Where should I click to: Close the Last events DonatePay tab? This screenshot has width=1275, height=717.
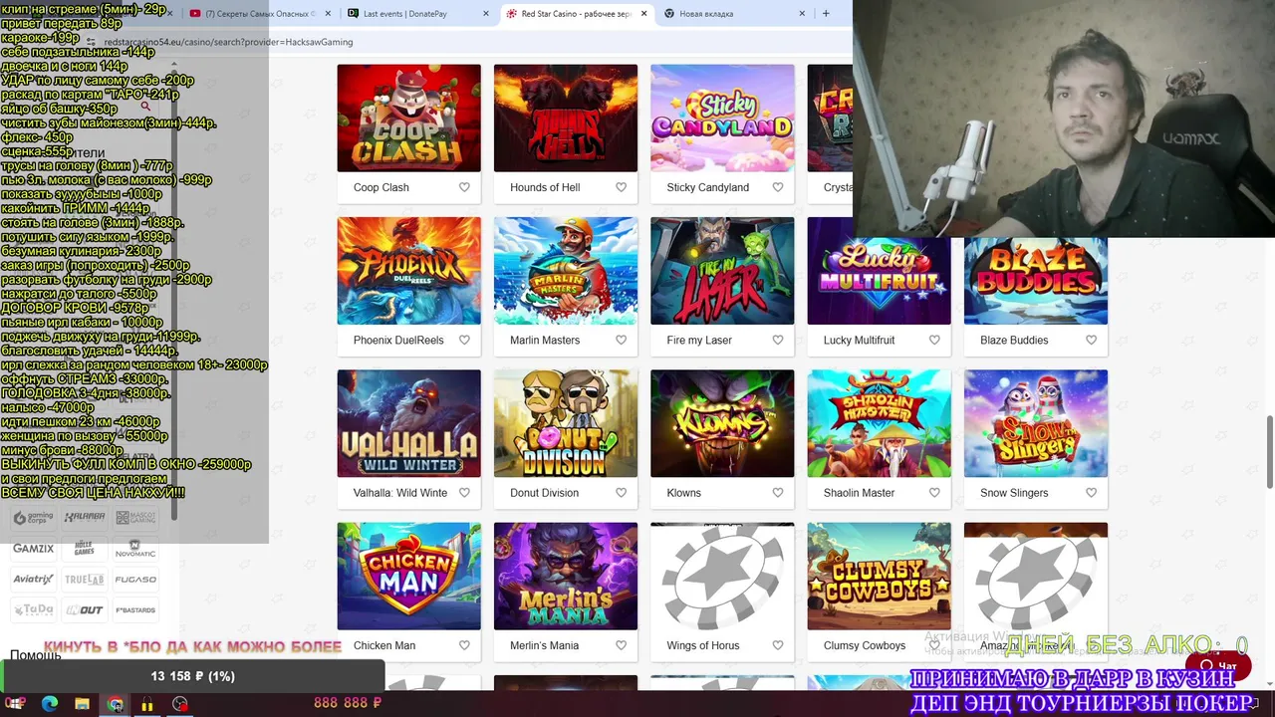pyautogui.click(x=486, y=14)
